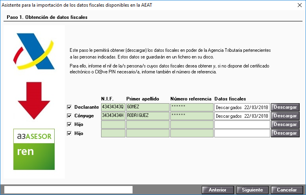Select the Declarante NIF field 43434343Q

[x=113, y=107]
